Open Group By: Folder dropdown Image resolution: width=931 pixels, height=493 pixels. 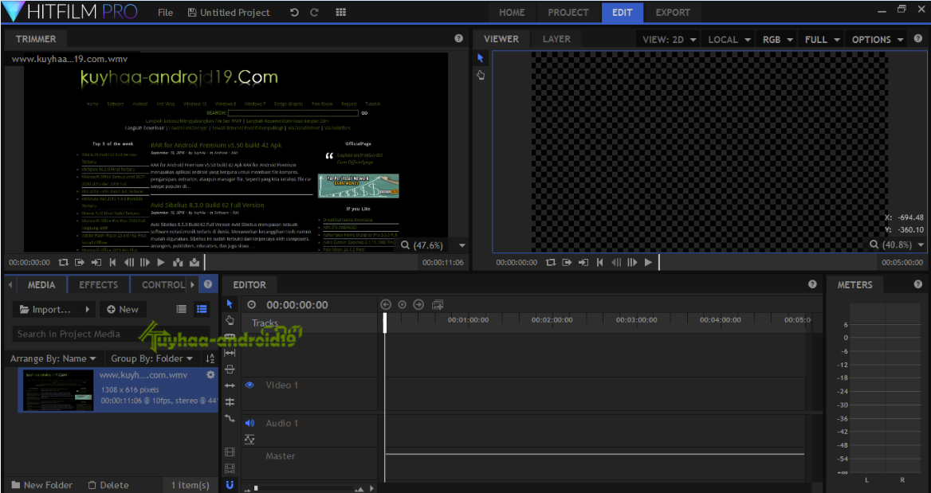pyautogui.click(x=152, y=358)
